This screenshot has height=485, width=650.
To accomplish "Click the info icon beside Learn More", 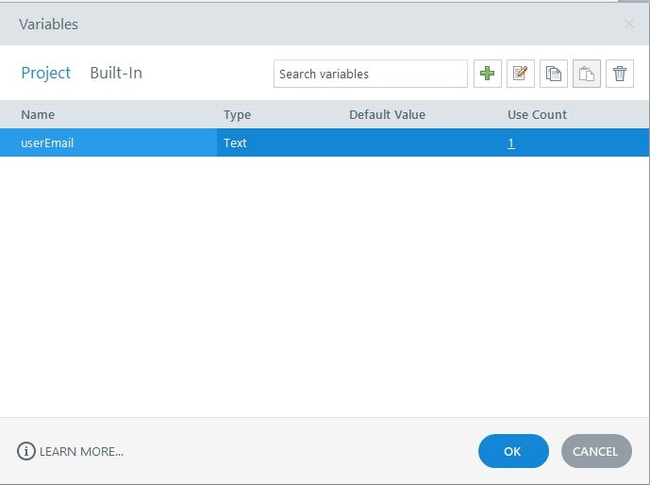I will click(26, 451).
